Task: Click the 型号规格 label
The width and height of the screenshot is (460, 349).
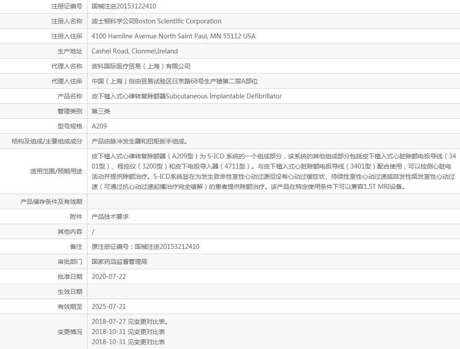Action: click(70, 126)
